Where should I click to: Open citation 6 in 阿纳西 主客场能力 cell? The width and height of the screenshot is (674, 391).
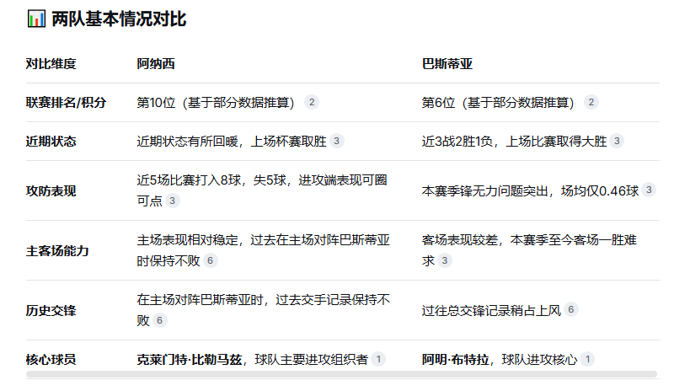(211, 260)
